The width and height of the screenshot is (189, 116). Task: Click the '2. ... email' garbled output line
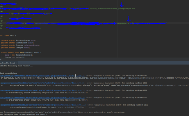95,85
